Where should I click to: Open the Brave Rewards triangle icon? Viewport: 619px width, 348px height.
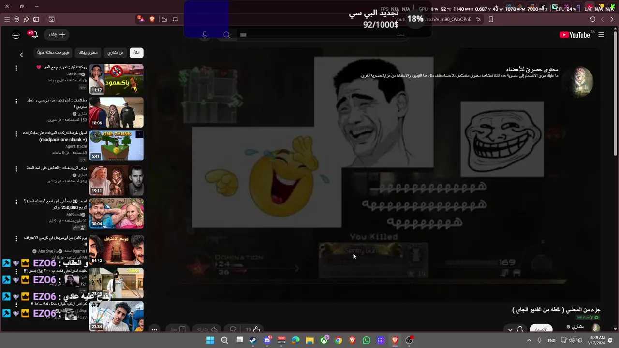(x=140, y=19)
